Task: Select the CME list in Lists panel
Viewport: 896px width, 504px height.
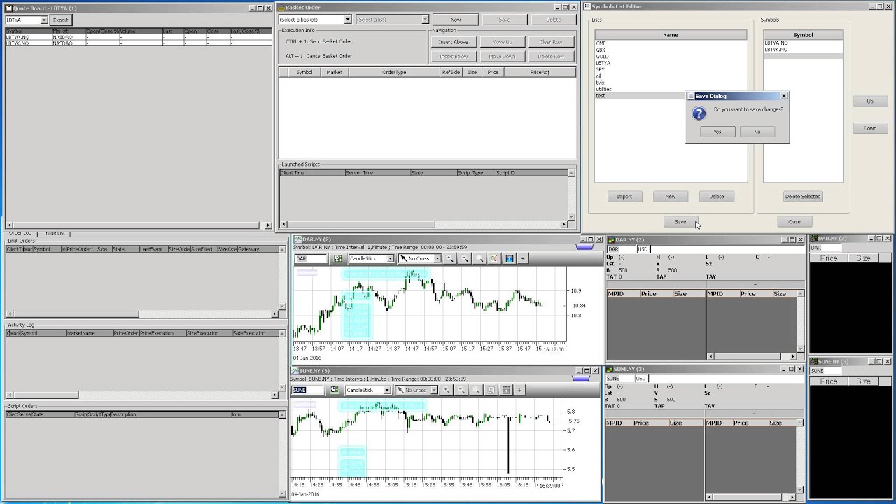Action: (x=671, y=43)
